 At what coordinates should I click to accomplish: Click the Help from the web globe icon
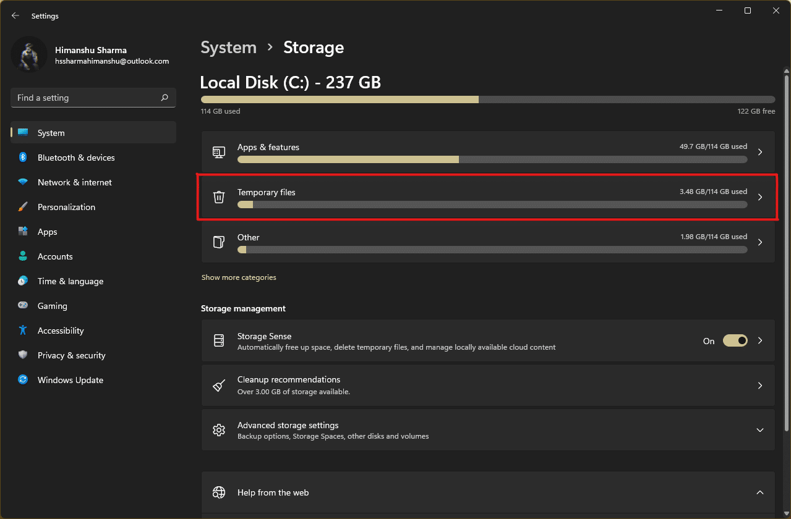219,492
